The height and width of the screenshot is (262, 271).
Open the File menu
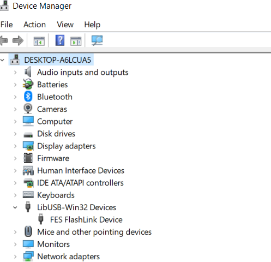pyautogui.click(x=7, y=25)
